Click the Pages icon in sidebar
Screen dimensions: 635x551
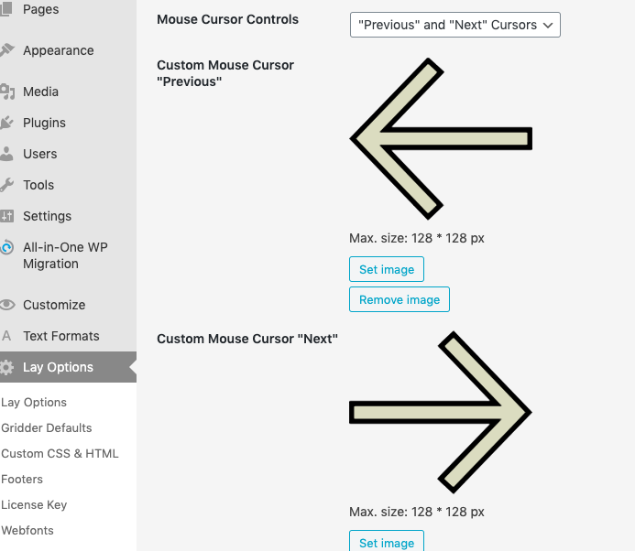click(x=7, y=10)
